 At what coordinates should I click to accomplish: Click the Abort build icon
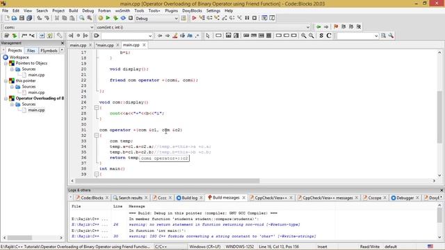[x=131, y=18]
